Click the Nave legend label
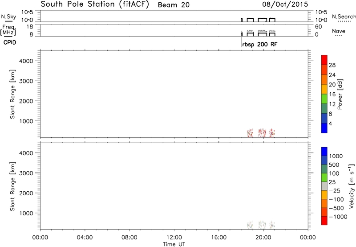The height and width of the screenshot is (247, 356). pyautogui.click(x=338, y=31)
